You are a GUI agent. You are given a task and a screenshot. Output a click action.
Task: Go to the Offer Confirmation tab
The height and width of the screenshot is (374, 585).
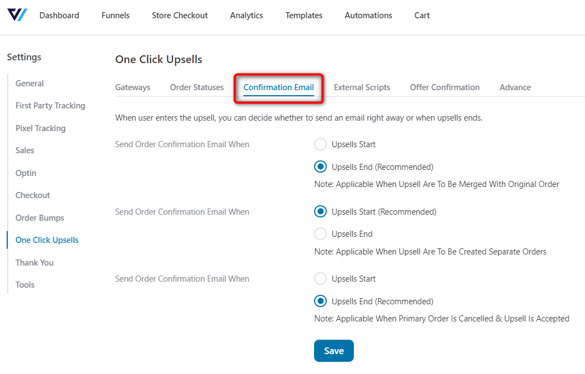(445, 87)
